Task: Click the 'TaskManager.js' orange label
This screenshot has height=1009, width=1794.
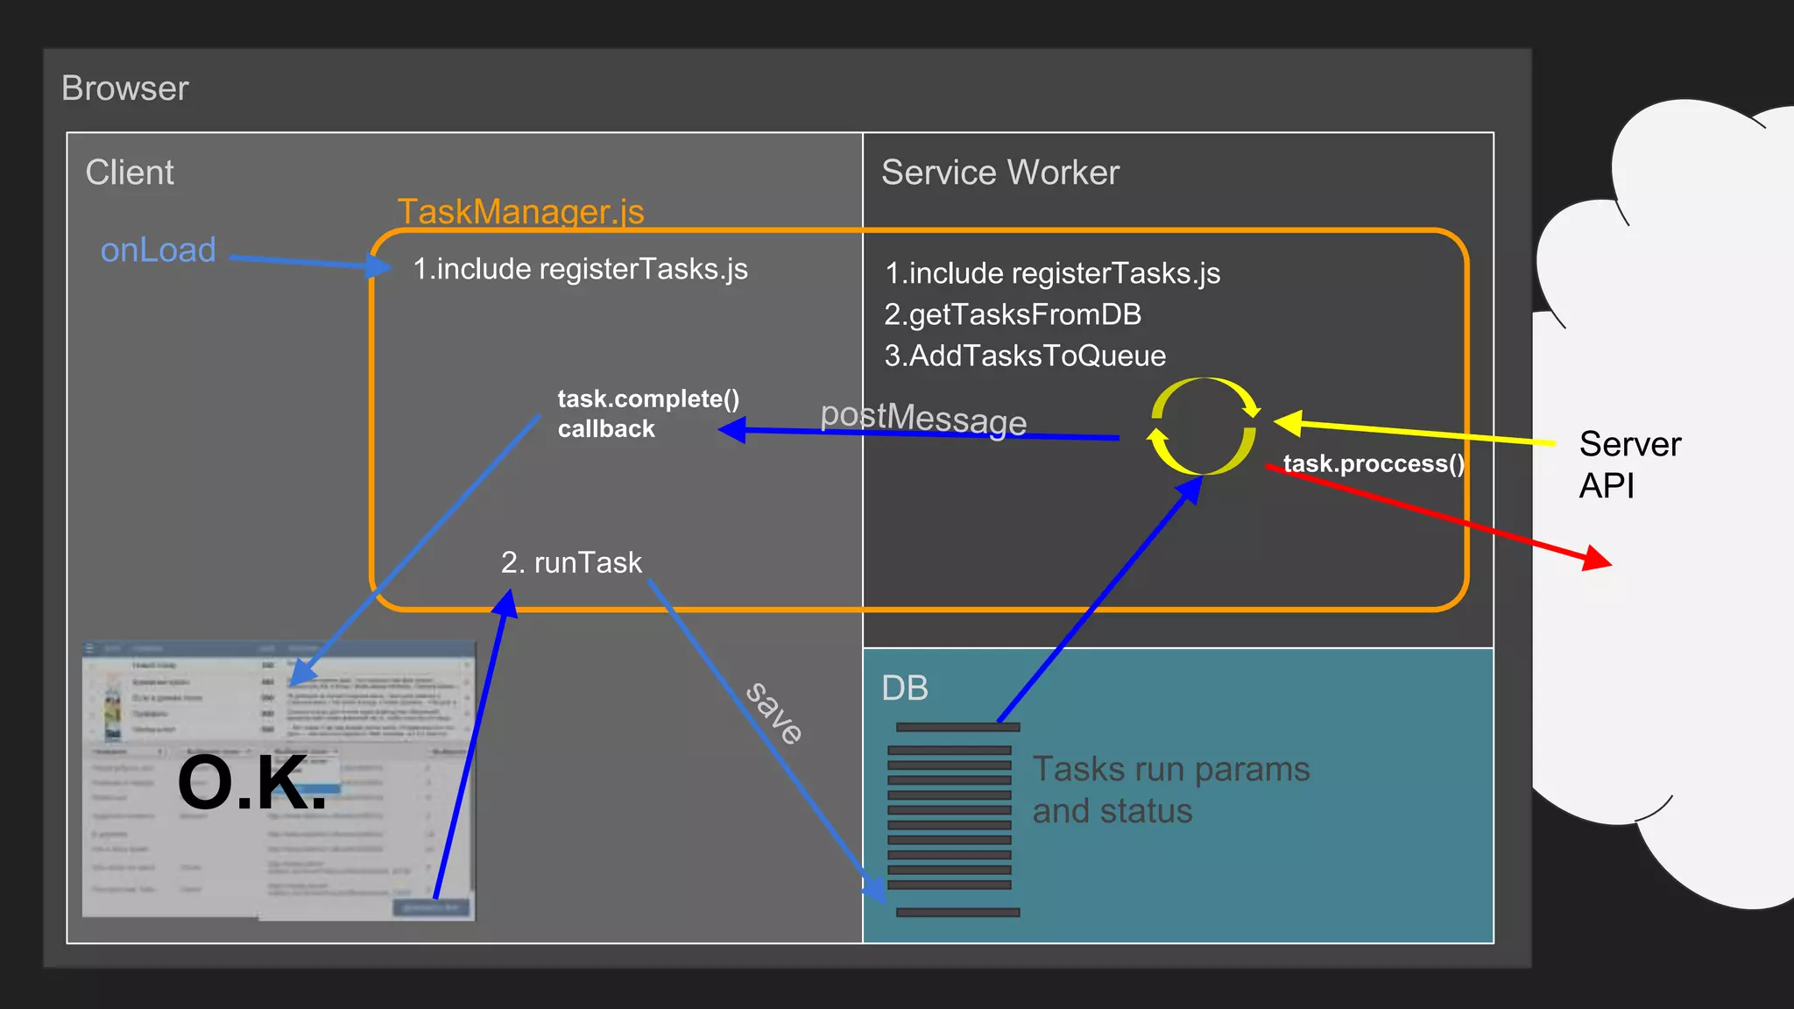Action: click(x=520, y=212)
